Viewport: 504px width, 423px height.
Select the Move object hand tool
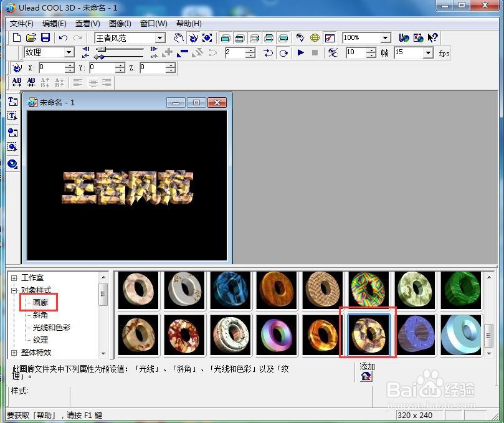click(x=179, y=38)
